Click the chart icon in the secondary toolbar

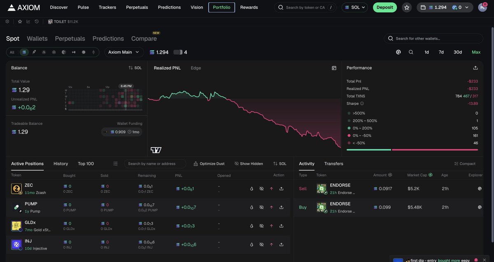tap(28, 21)
